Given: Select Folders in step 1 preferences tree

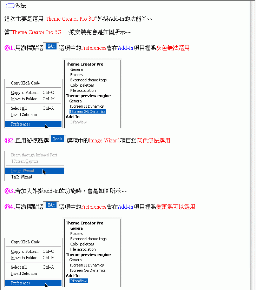Looking at the screenshot, I should click(x=76, y=75).
